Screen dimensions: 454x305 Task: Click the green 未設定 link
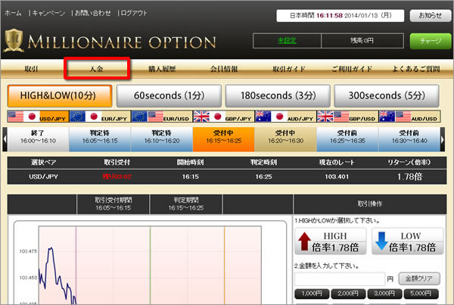click(x=287, y=41)
